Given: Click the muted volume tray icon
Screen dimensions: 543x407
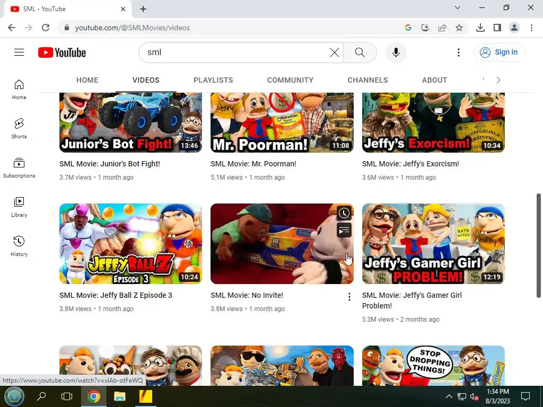Looking at the screenshot, I should click(x=474, y=396).
